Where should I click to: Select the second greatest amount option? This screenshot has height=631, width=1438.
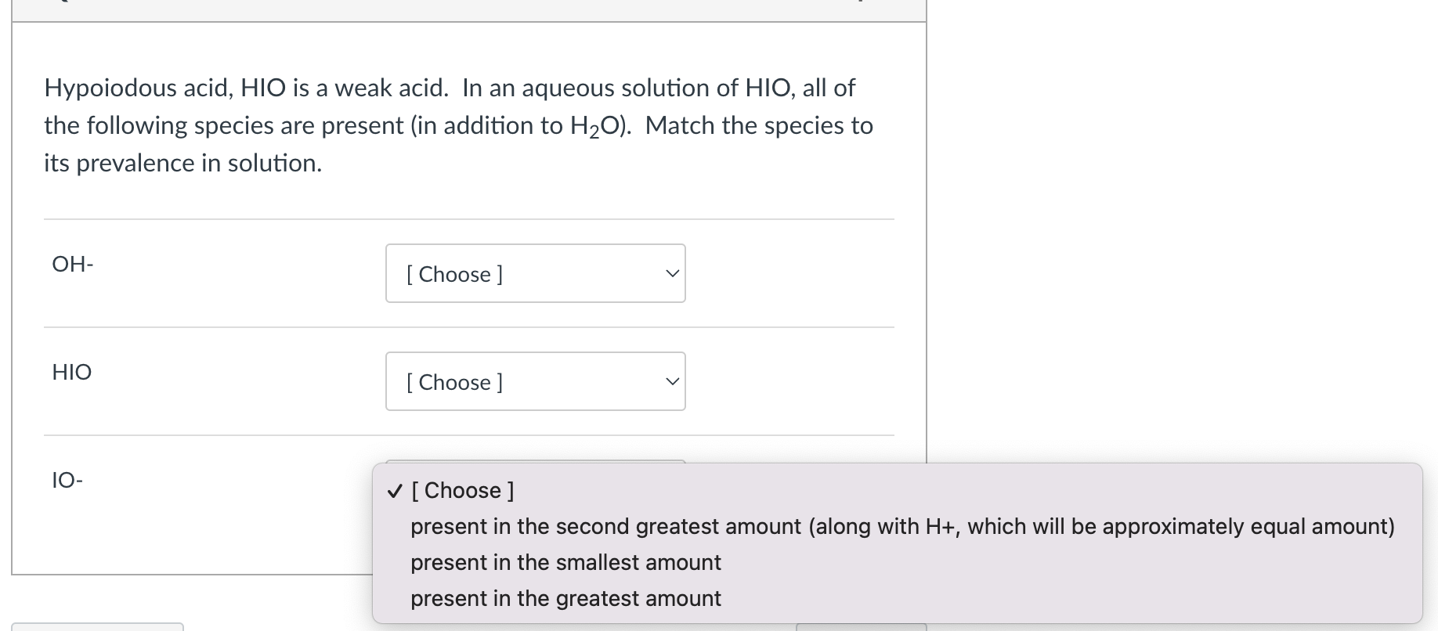(902, 526)
